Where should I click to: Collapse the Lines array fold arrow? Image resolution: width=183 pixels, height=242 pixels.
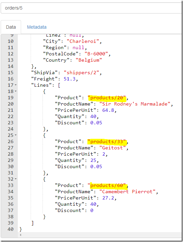16,85
